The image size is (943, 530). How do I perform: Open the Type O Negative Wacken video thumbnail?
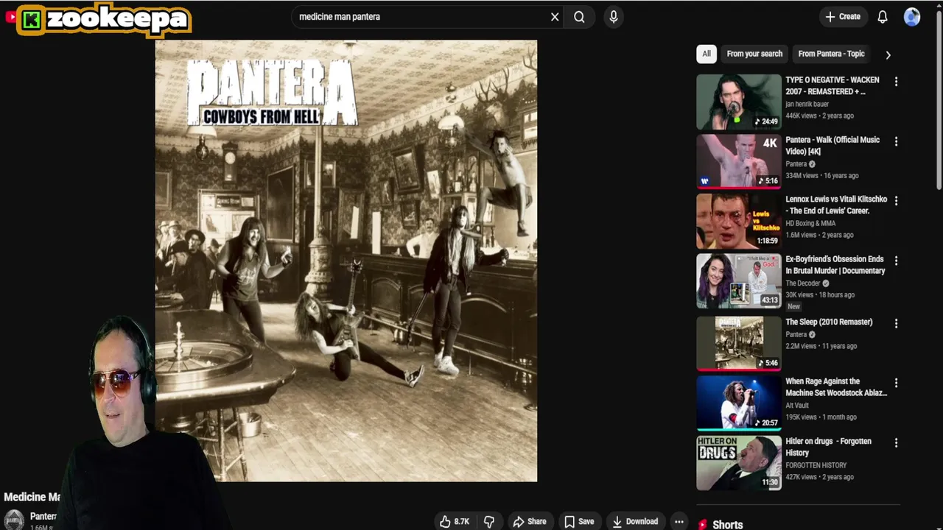(739, 102)
